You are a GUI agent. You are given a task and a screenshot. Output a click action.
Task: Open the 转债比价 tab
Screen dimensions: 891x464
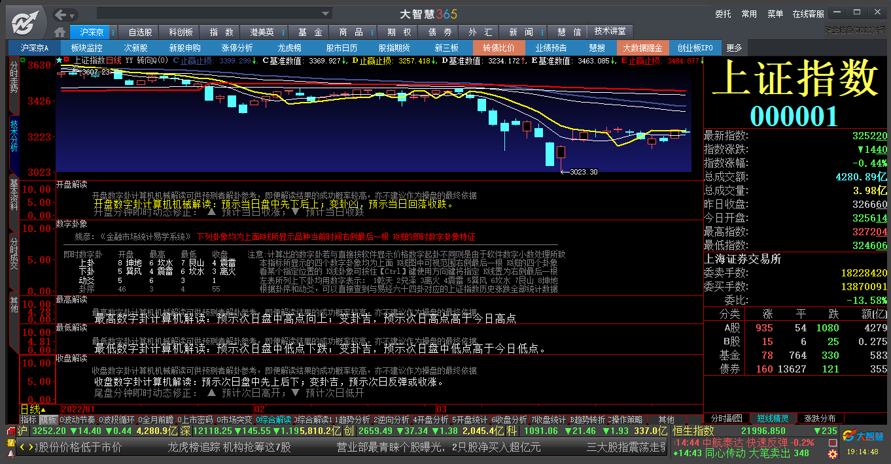click(499, 48)
